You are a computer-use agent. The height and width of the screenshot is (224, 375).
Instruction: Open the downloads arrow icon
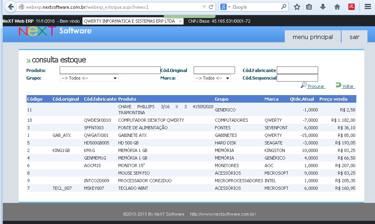pyautogui.click(x=323, y=7)
